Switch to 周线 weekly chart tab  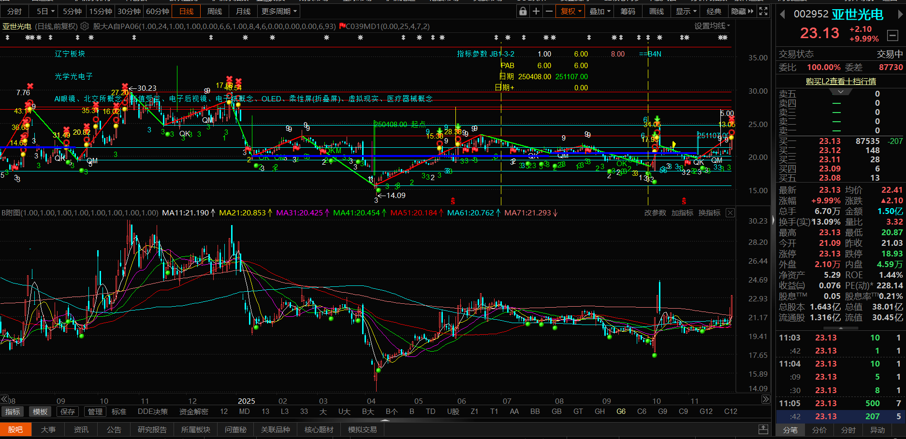[215, 11]
